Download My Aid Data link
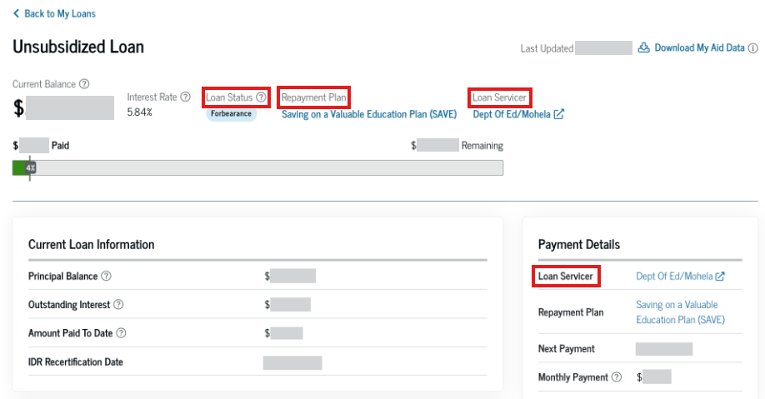The image size is (765, 399). [x=699, y=47]
